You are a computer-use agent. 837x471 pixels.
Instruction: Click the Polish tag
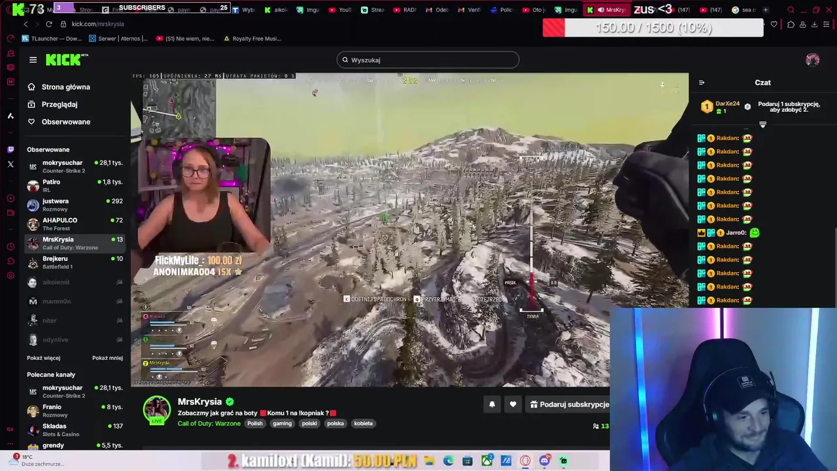(x=255, y=423)
